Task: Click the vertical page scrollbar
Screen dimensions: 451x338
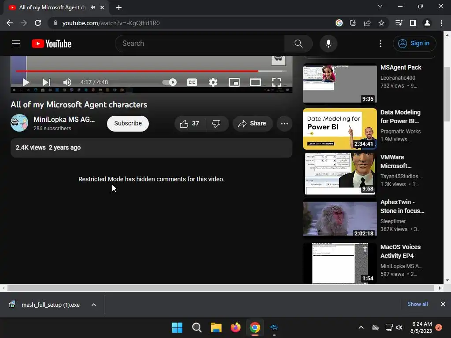Action: pyautogui.click(x=447, y=94)
